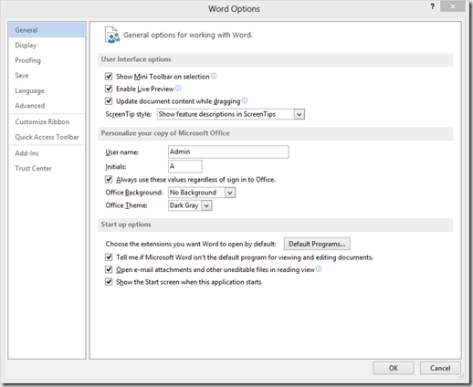
Task: Expand the Office Background dropdown
Action: click(202, 193)
